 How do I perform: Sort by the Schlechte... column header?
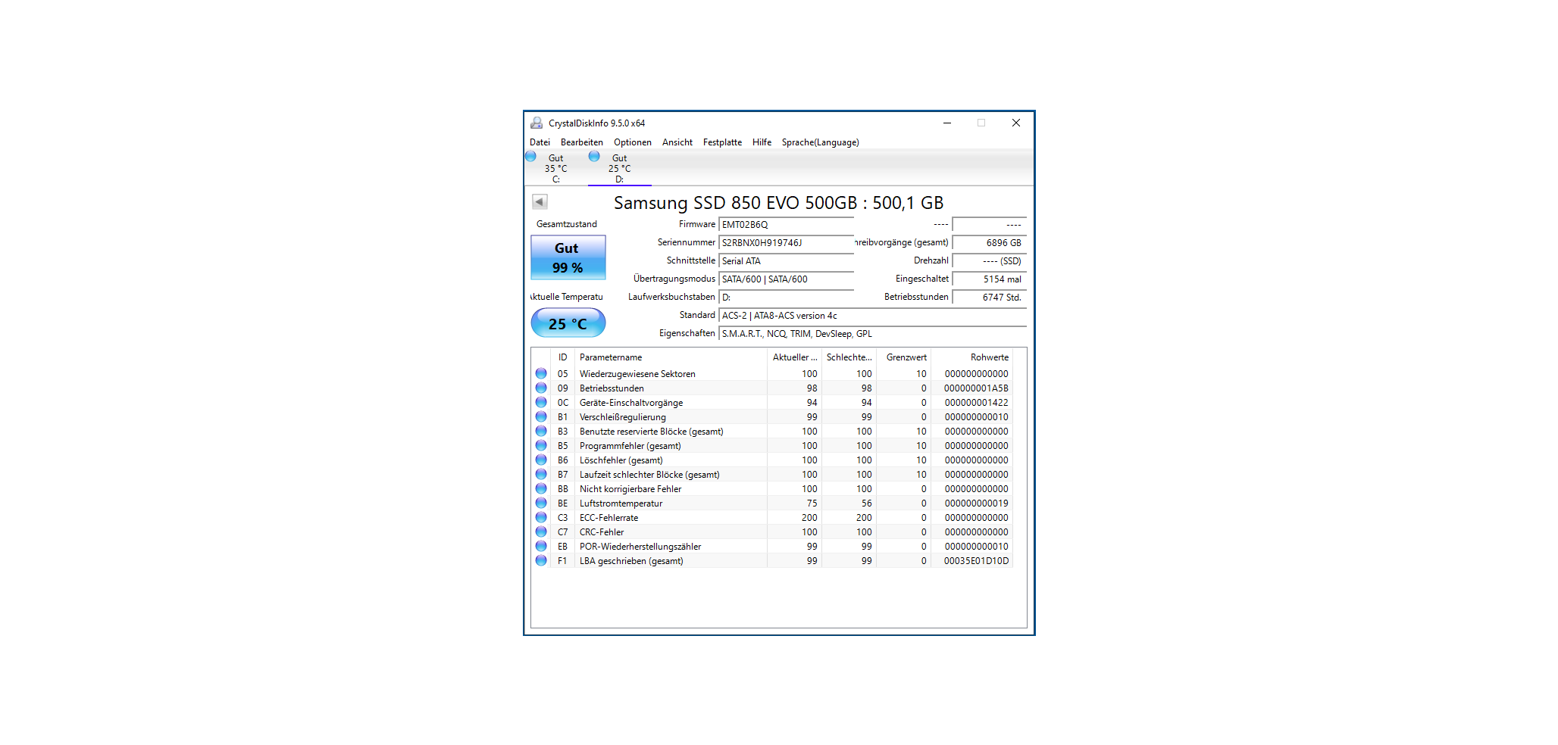849,357
